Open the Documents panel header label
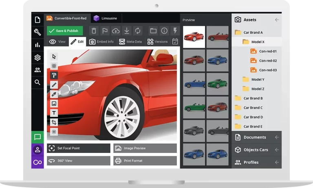 tap(255, 137)
